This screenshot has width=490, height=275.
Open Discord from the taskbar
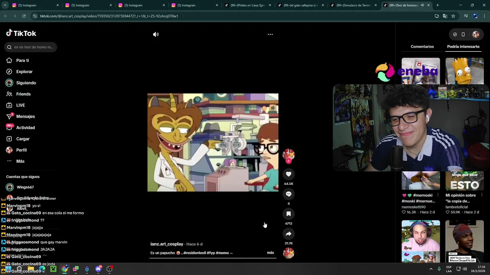click(98, 269)
